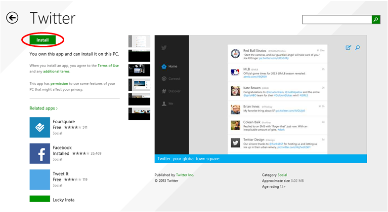
Task: Click Home in the Twitter preview sidebar
Action: coord(169,67)
